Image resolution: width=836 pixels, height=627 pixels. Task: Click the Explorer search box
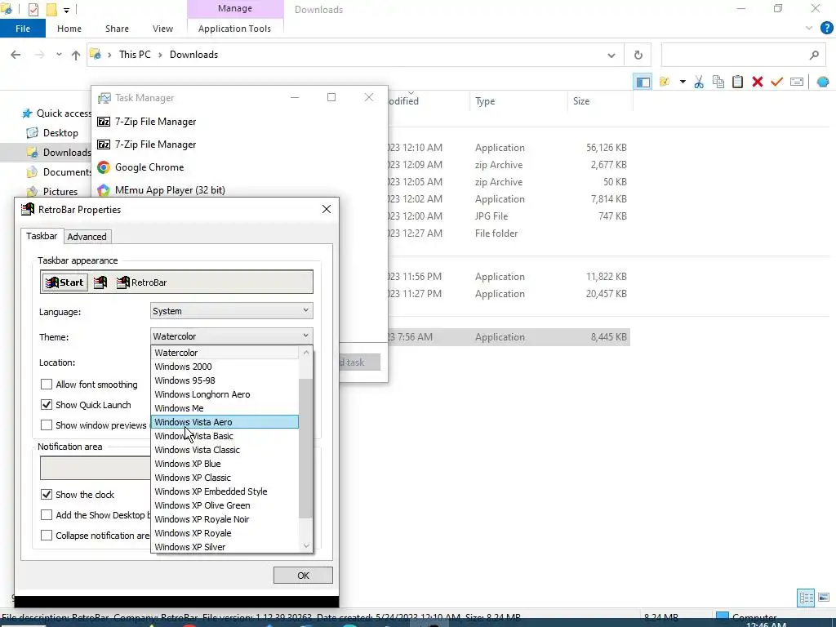pyautogui.click(x=743, y=55)
